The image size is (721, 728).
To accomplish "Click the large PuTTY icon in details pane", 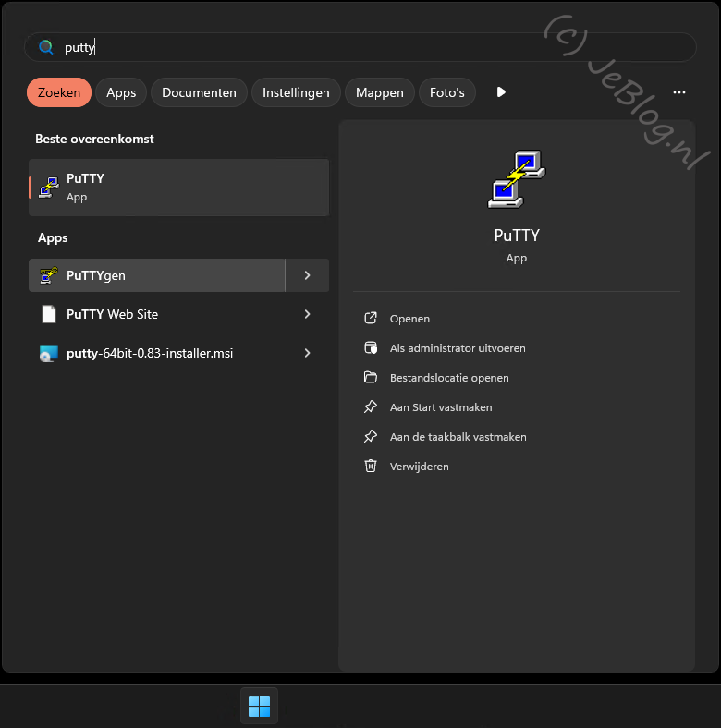I will pos(516,177).
